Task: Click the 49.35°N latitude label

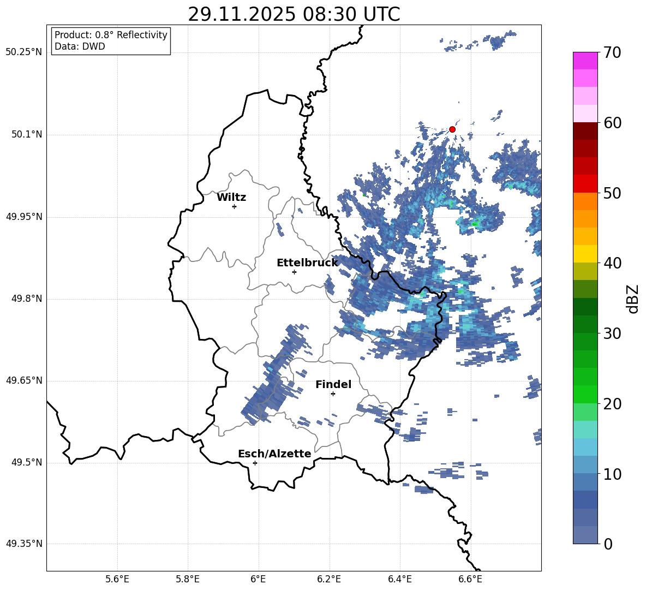Action: (x=24, y=544)
